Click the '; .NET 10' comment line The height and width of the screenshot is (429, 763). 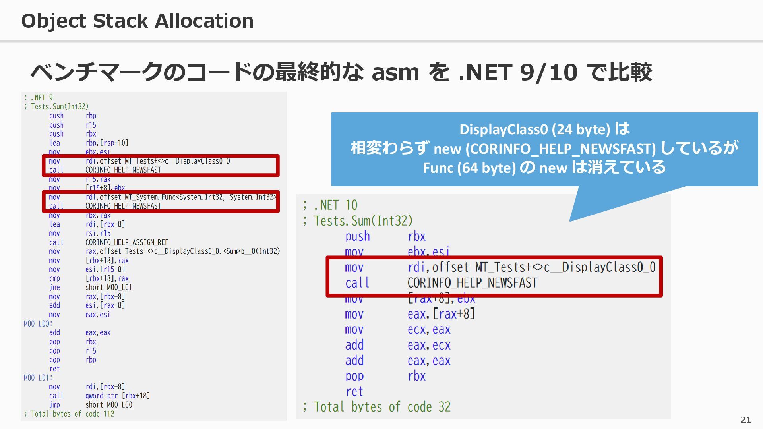pos(330,205)
